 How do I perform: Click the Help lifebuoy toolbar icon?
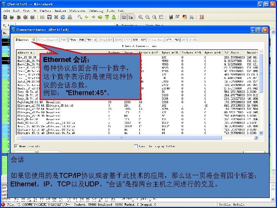pos(202,17)
